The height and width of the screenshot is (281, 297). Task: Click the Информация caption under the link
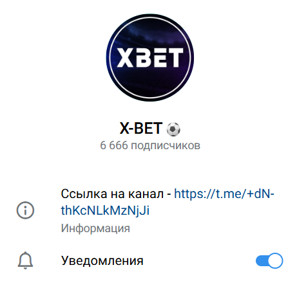click(95, 228)
